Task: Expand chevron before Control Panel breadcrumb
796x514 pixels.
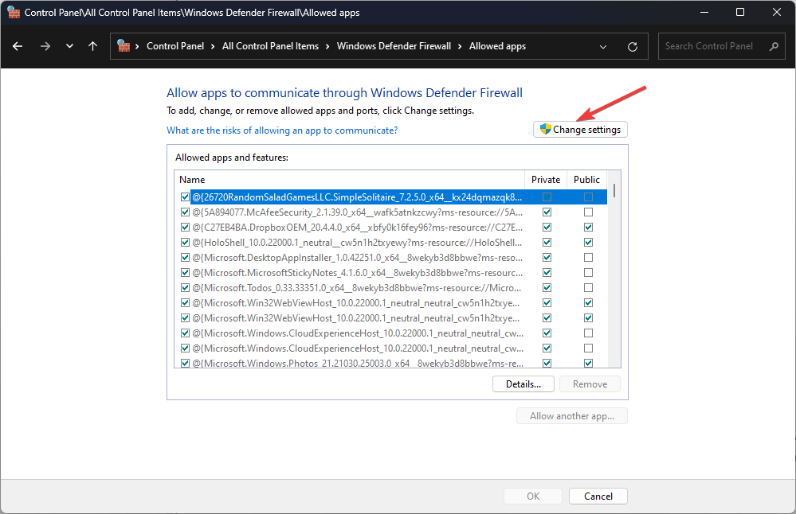Action: coord(137,47)
